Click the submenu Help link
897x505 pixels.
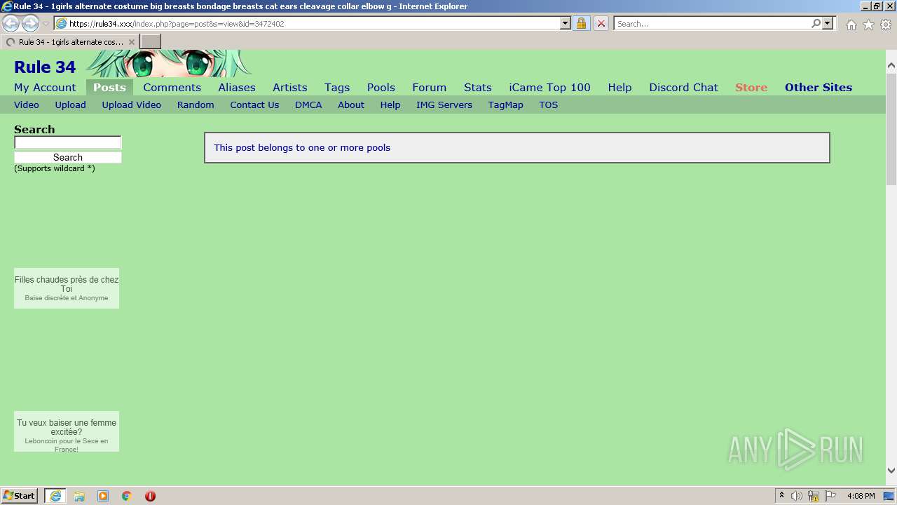pos(390,105)
